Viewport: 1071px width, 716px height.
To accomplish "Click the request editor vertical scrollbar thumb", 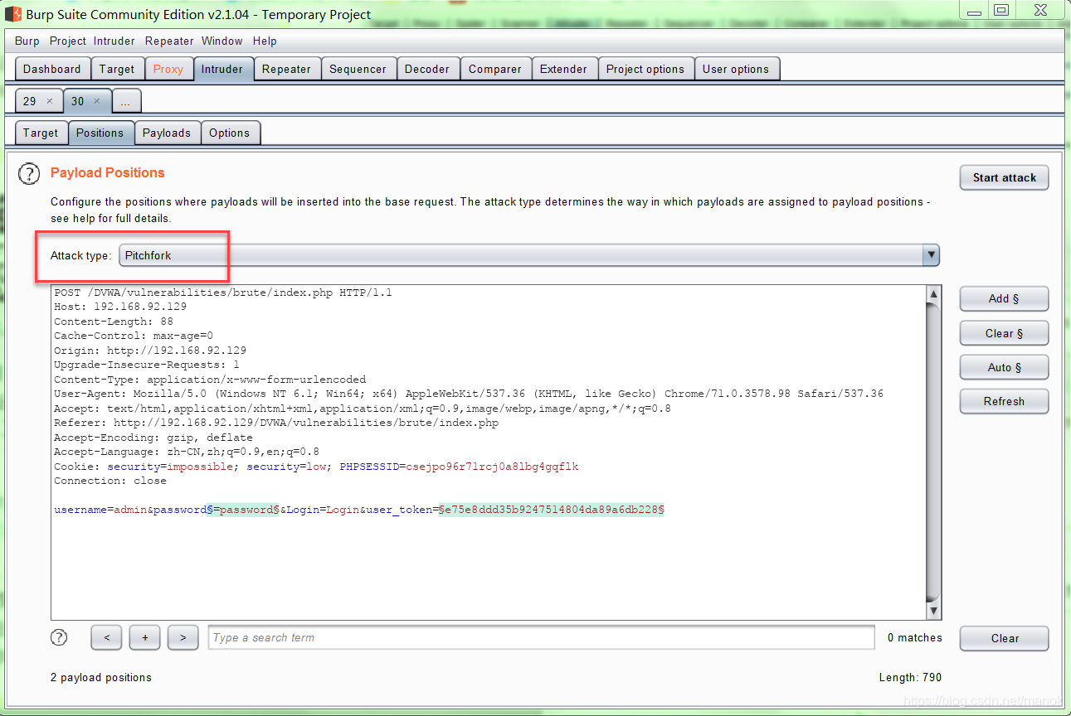I will pos(933,452).
